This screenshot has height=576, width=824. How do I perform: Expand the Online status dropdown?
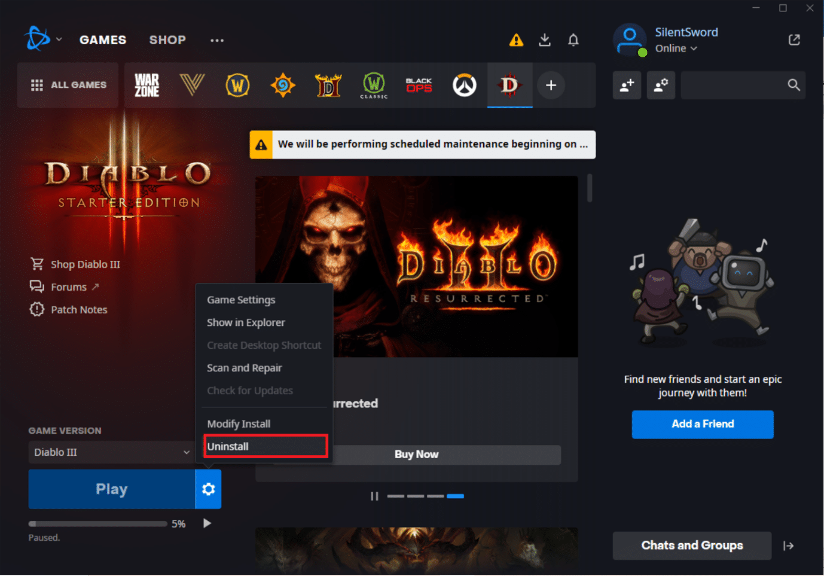676,48
